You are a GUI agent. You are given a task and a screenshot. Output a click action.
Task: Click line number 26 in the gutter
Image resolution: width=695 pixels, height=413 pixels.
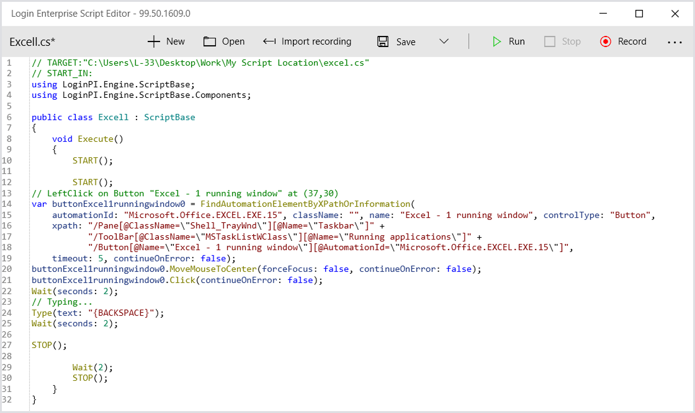point(7,334)
